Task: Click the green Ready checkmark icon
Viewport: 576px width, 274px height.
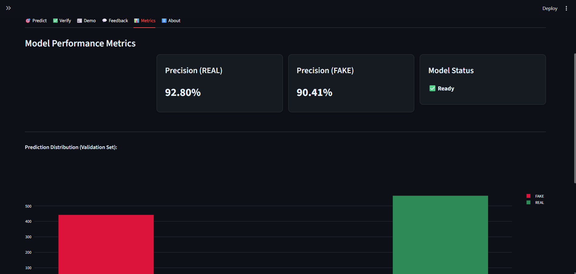Action: coord(432,88)
